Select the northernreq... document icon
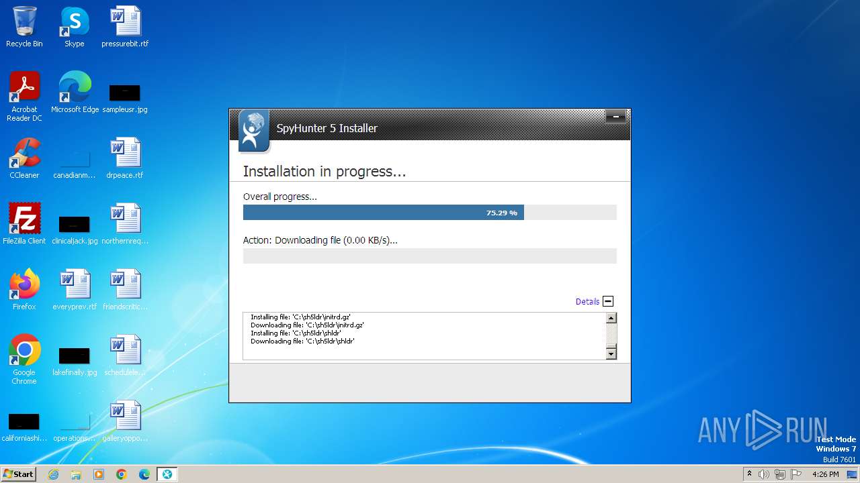The width and height of the screenshot is (860, 483). 125,224
